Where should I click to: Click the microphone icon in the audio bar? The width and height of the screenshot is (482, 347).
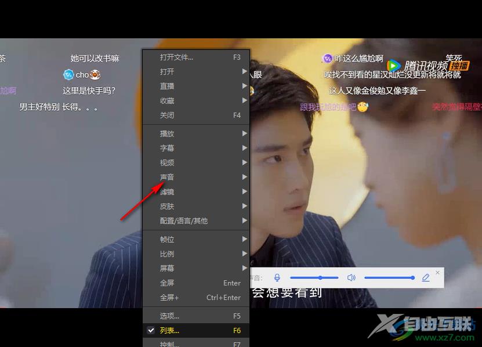tap(277, 278)
